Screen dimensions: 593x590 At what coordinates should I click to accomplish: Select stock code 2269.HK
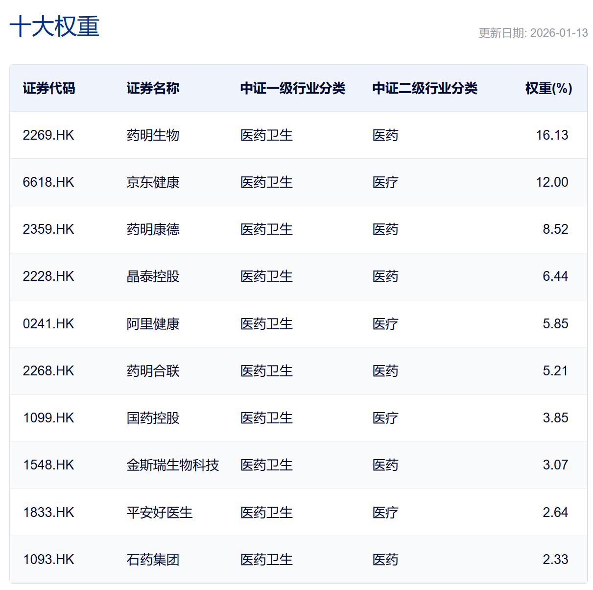click(49, 135)
